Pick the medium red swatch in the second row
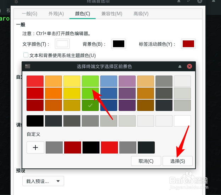The width and height of the screenshot is (221, 195). click(x=35, y=93)
